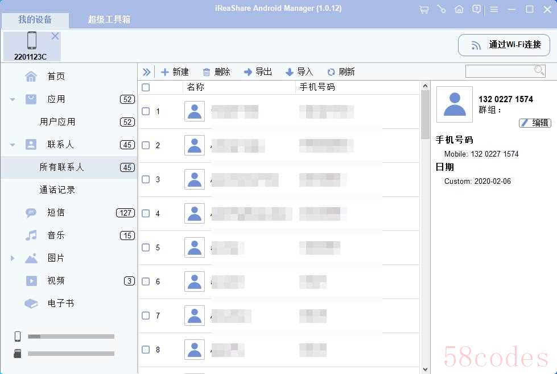This screenshot has width=557, height=374.
Task: Open 通话记录 in the sidebar
Action: coord(57,190)
